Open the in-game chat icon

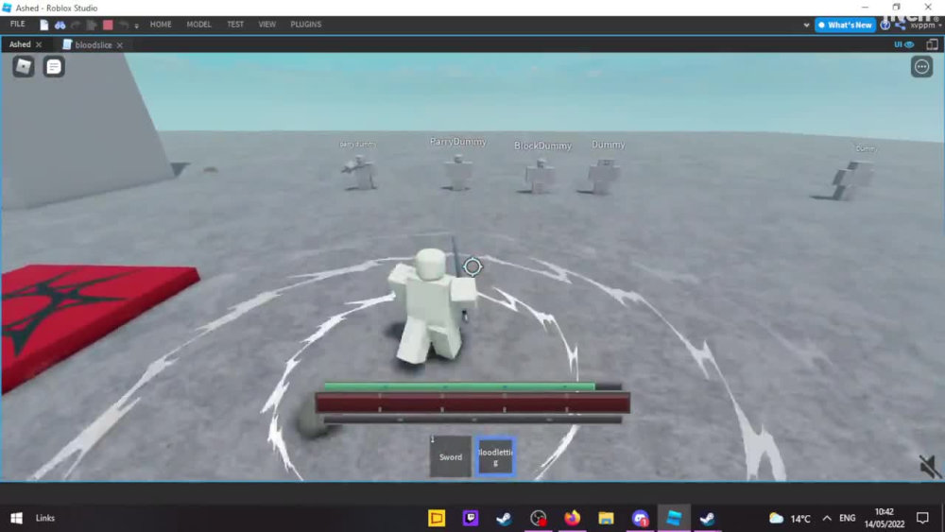coord(54,66)
